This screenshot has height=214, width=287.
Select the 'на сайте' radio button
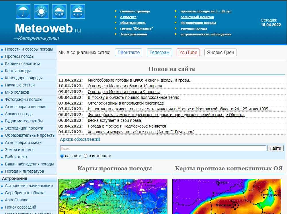(62, 156)
